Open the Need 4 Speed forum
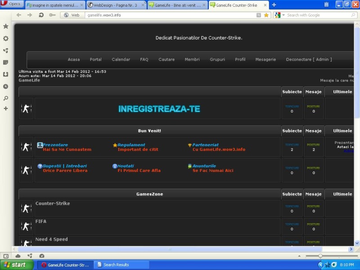This screenshot has width=360, height=270. pyautogui.click(x=52, y=239)
